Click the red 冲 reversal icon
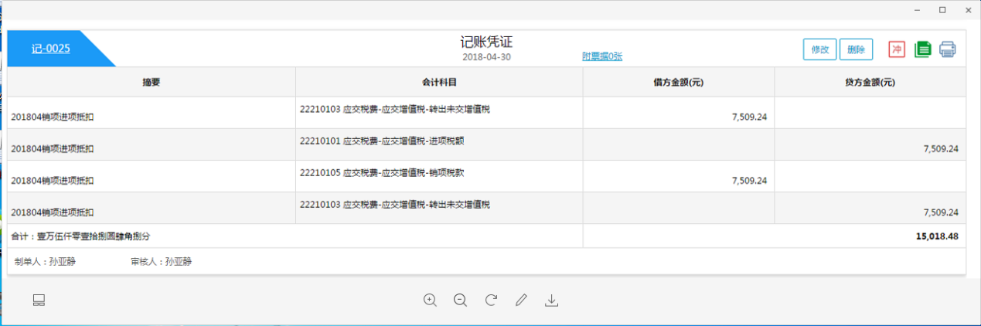Image resolution: width=981 pixels, height=326 pixels. pos(897,49)
